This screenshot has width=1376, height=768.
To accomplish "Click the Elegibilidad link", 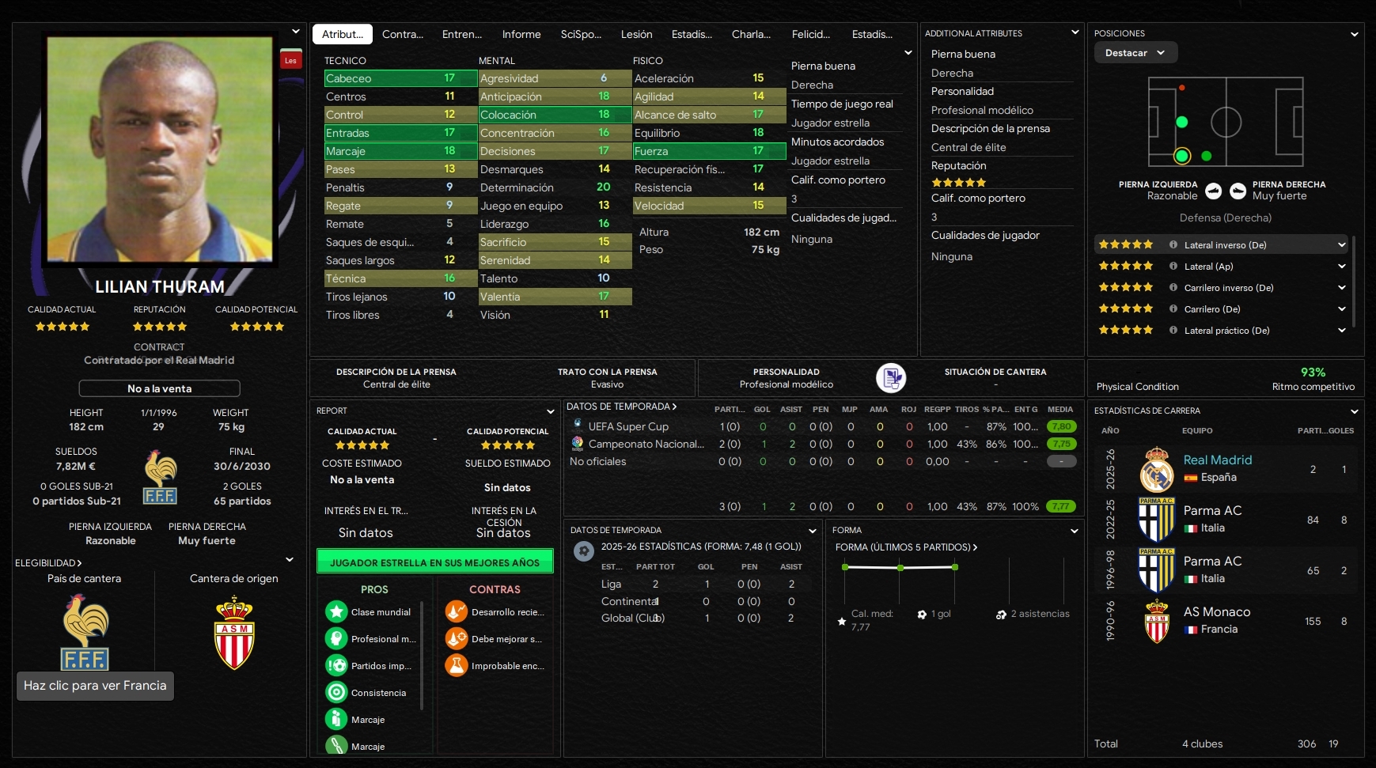I will [48, 563].
